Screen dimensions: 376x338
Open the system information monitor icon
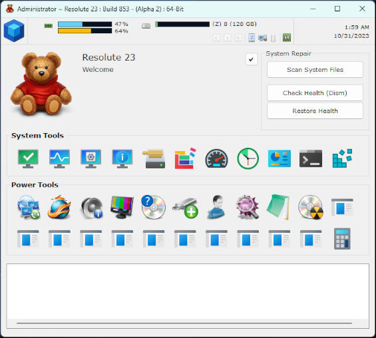click(x=122, y=159)
